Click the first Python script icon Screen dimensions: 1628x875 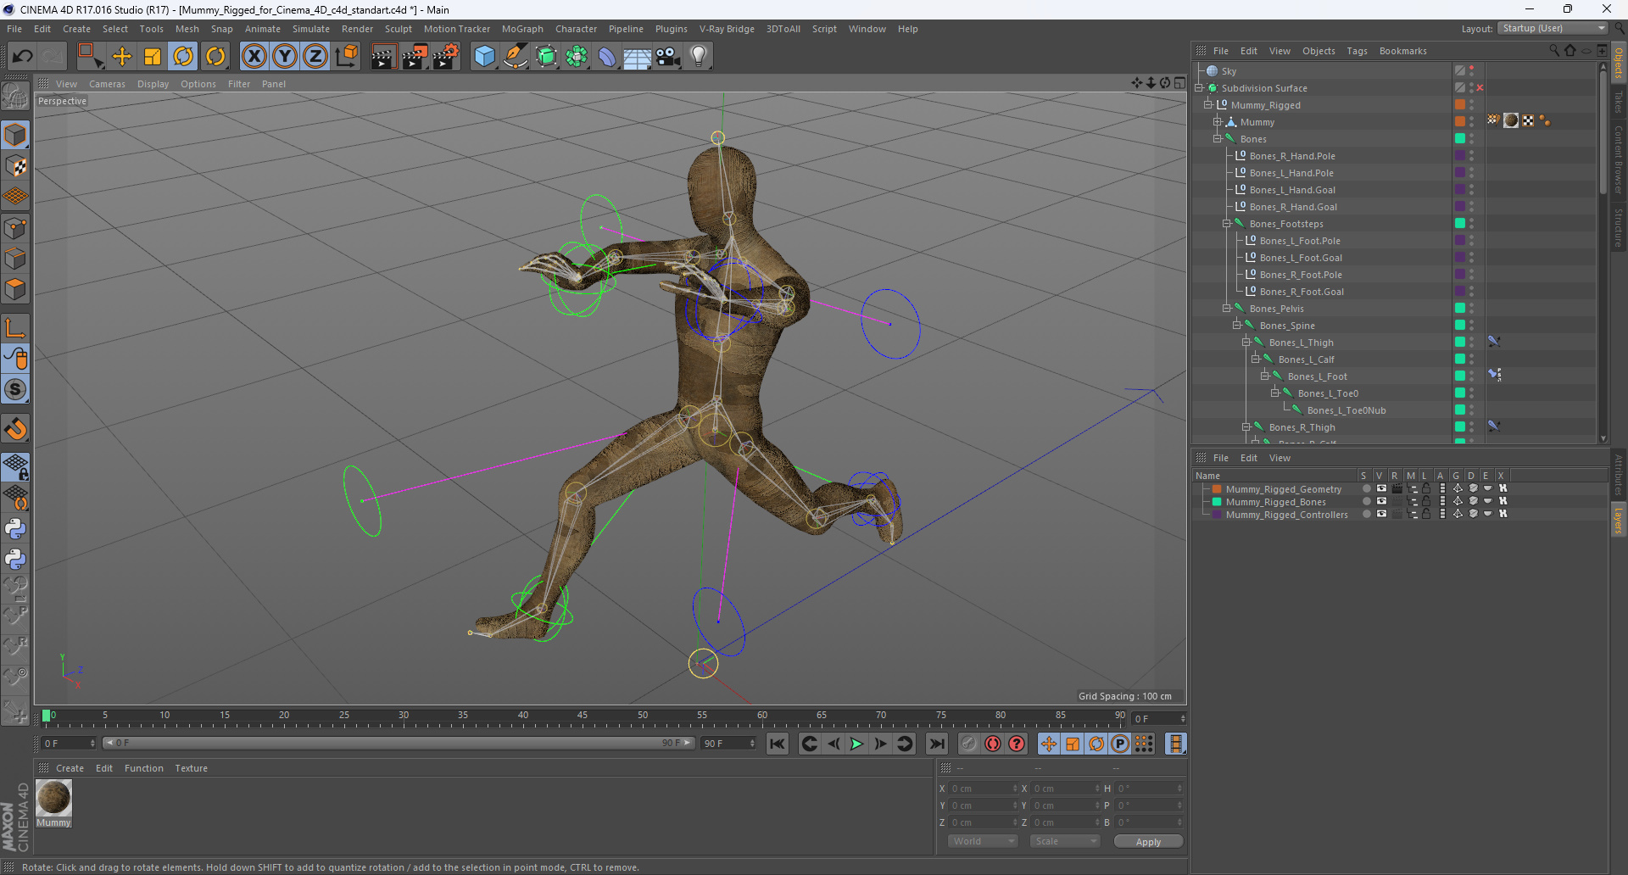(15, 529)
